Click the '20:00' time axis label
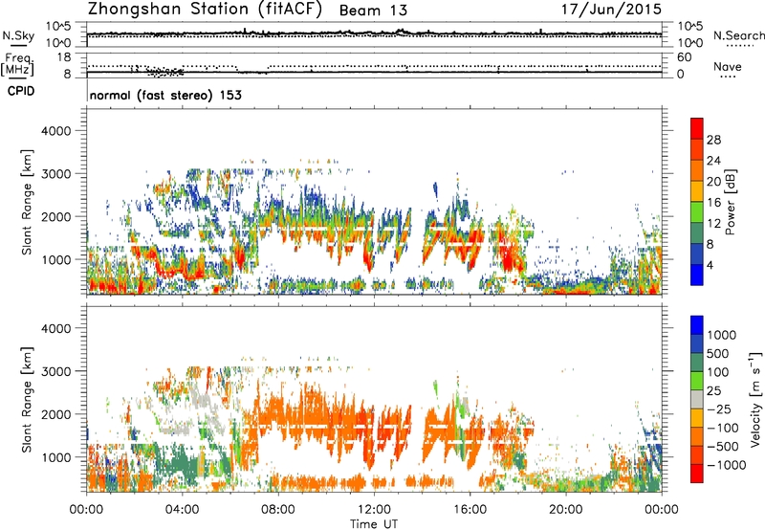Image resolution: width=765 pixels, height=530 pixels. coord(566,510)
